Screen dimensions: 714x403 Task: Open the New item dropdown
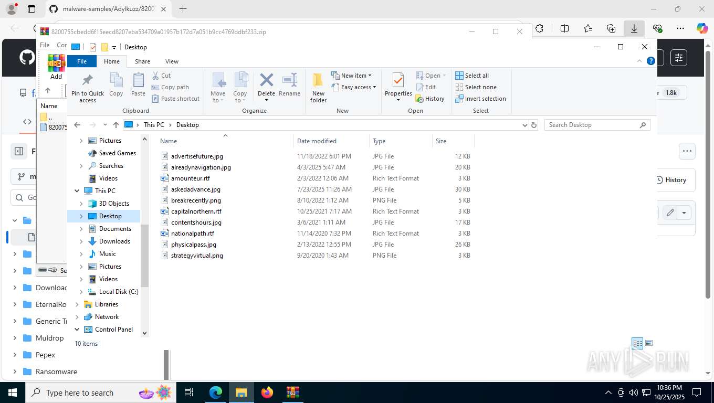[x=351, y=76]
